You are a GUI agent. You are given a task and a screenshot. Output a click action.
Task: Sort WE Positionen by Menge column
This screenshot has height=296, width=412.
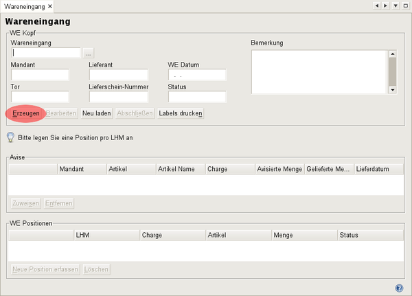tap(305, 235)
